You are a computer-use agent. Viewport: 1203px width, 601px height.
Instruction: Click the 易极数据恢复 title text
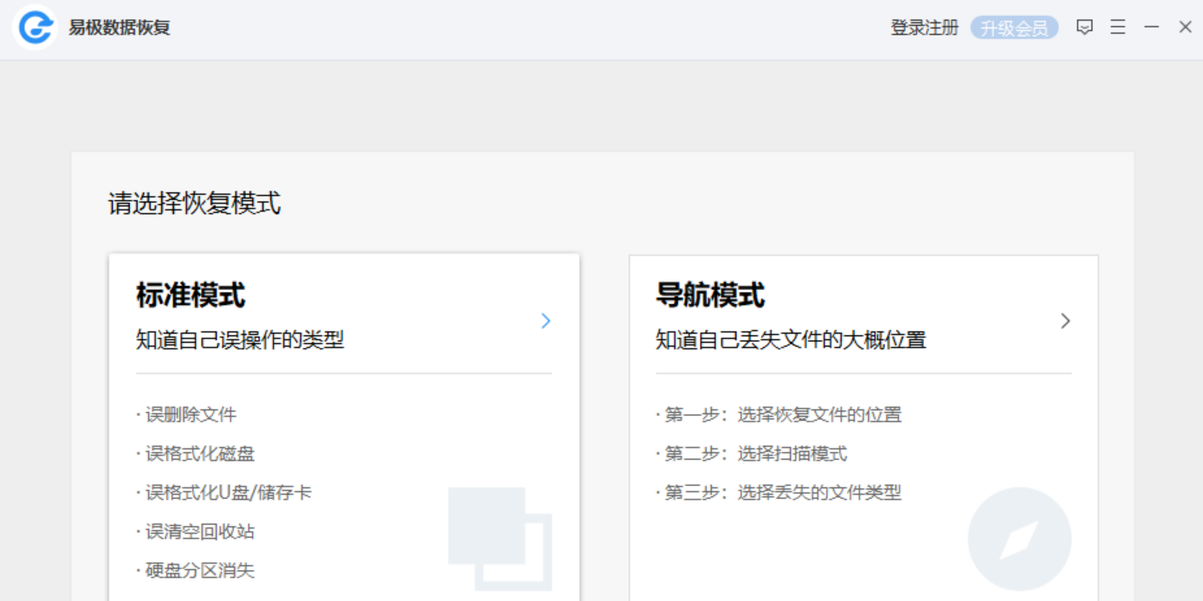coord(120,28)
